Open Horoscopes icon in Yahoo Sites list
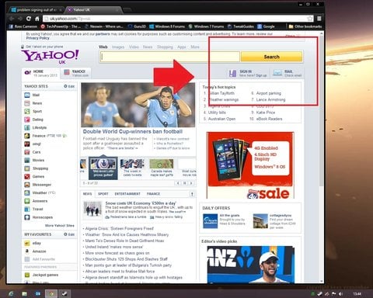 27,217
